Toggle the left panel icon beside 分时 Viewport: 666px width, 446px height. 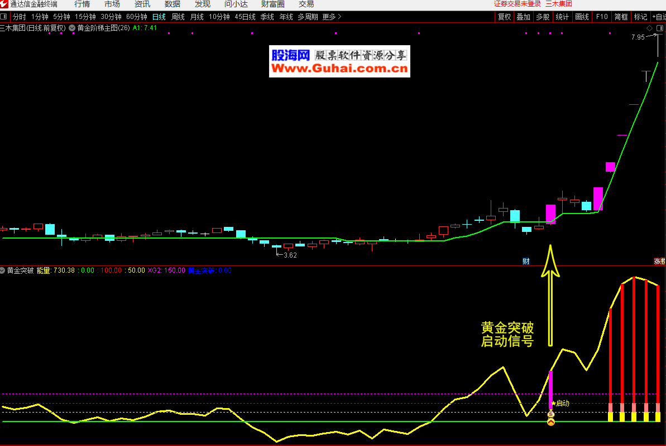[x=4, y=17]
